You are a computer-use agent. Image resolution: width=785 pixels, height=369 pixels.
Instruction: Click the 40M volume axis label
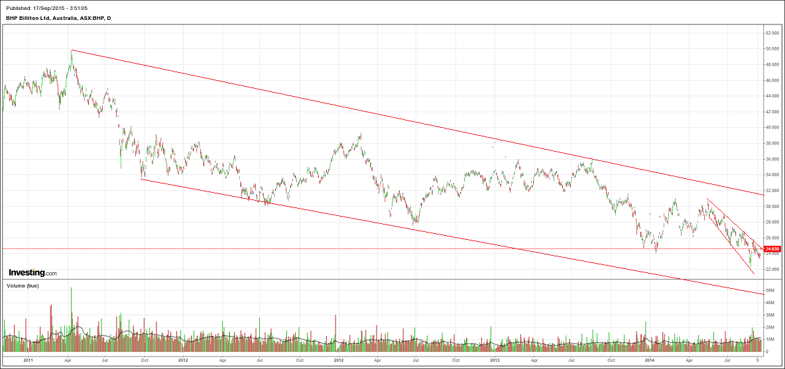(x=770, y=303)
